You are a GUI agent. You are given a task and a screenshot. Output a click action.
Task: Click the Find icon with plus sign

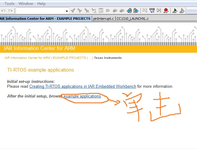pos(87,11)
